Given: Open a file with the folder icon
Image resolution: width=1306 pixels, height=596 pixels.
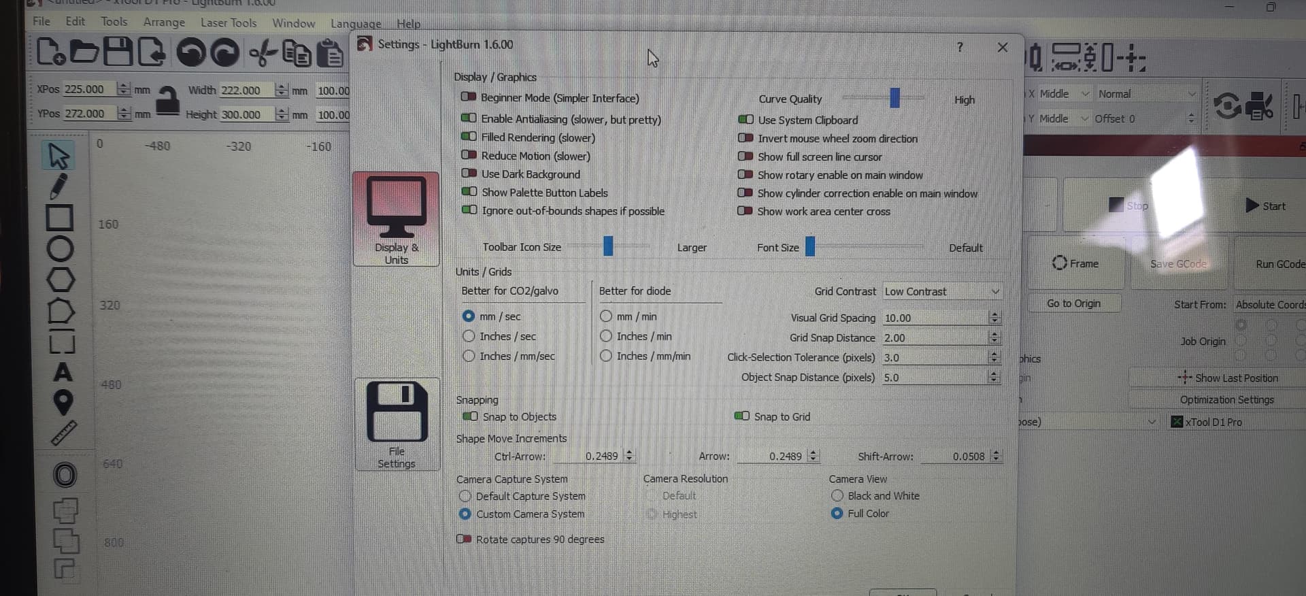Looking at the screenshot, I should [84, 52].
